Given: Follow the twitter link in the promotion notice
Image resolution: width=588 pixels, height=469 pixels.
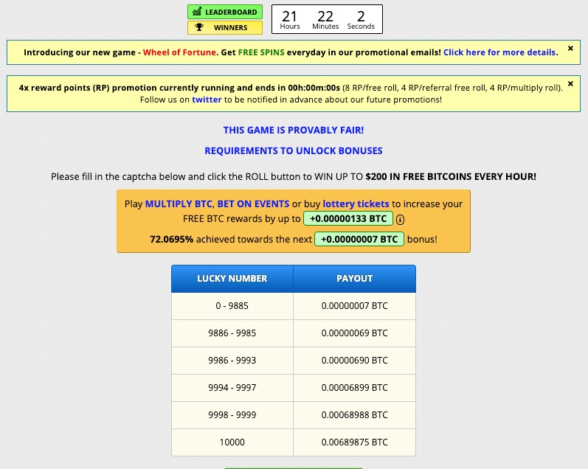Looking at the screenshot, I should coord(207,100).
